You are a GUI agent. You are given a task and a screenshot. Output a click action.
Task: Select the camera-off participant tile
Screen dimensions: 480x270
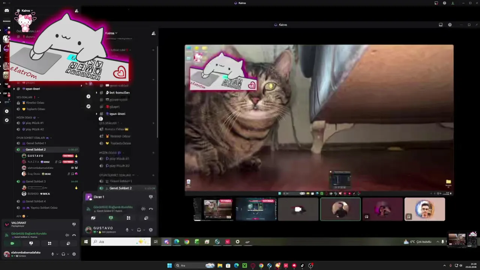298,209
